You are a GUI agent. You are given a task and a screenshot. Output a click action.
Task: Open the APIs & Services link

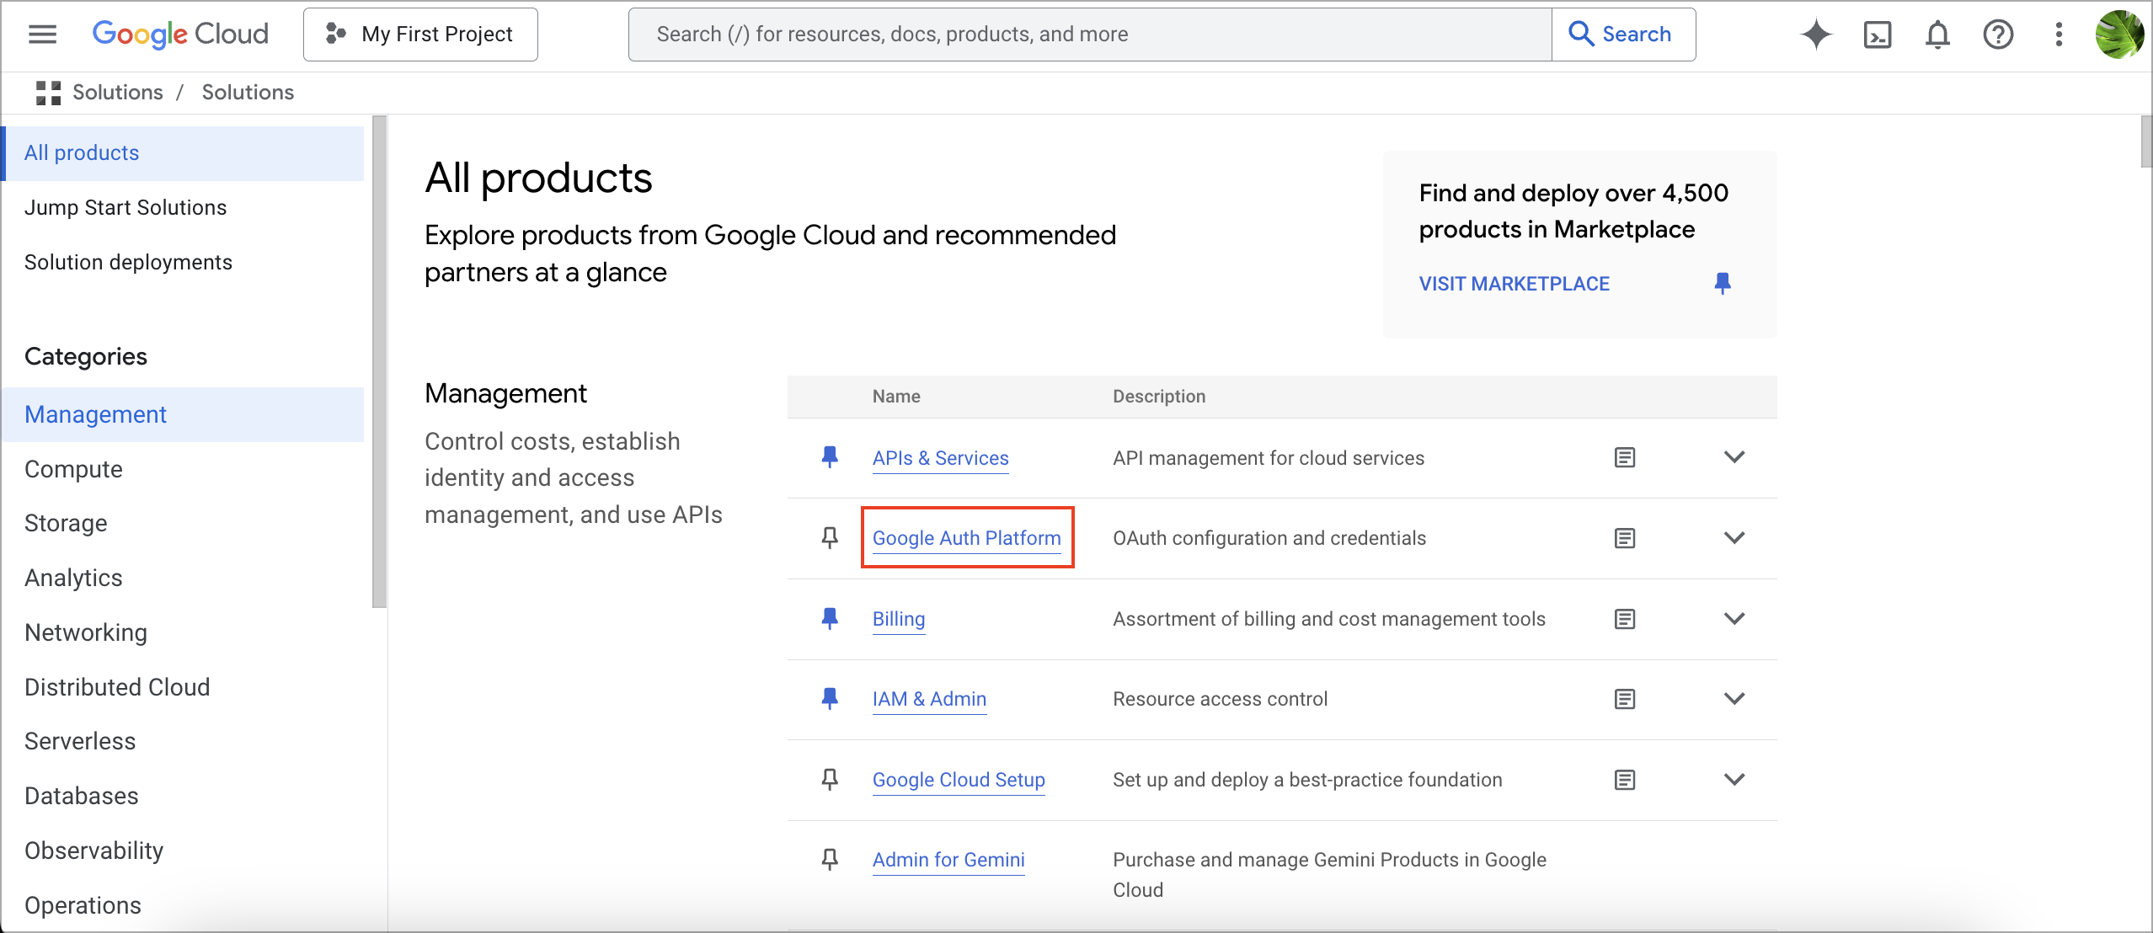(x=940, y=458)
